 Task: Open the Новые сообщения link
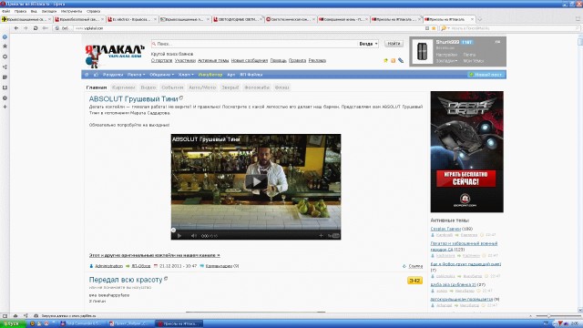point(250,61)
